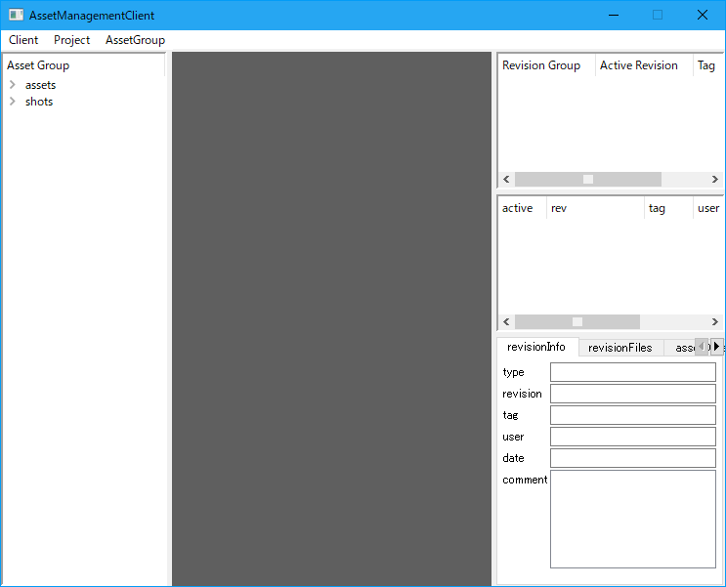
Task: Switch to the revisionFiles tab
Action: tap(620, 348)
